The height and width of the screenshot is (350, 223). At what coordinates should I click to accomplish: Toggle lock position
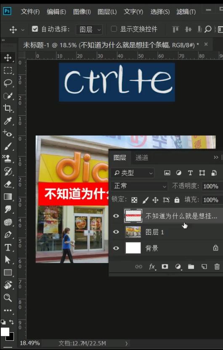155,200
